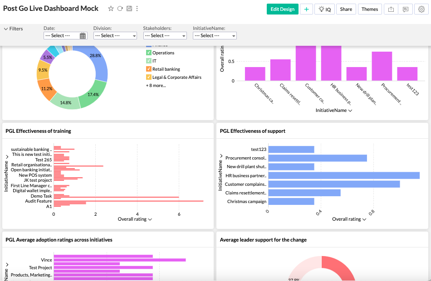Click the 'Demo Task' label in training chart

click(x=41, y=196)
